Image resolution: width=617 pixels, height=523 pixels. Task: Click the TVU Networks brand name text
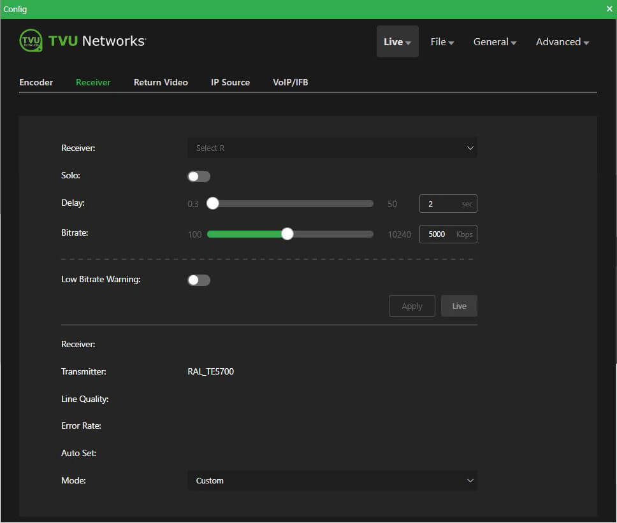(97, 41)
